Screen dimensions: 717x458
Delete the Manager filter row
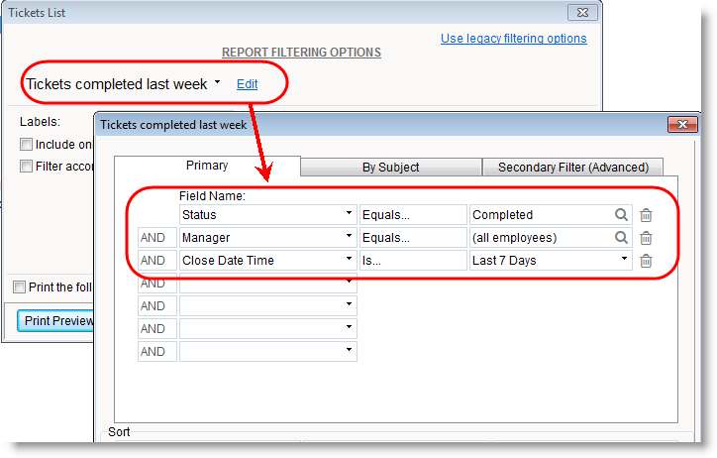(x=646, y=238)
